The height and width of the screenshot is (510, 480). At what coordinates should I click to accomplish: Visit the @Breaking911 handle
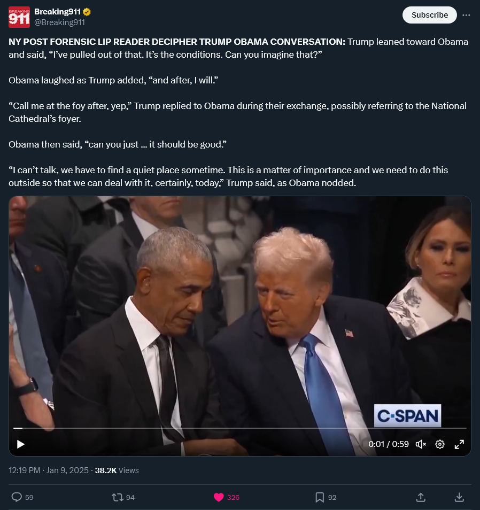click(59, 22)
